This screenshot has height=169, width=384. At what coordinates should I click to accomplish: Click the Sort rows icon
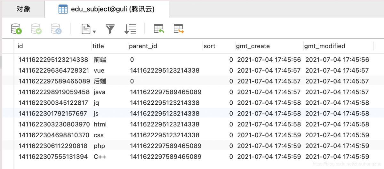click(x=130, y=29)
